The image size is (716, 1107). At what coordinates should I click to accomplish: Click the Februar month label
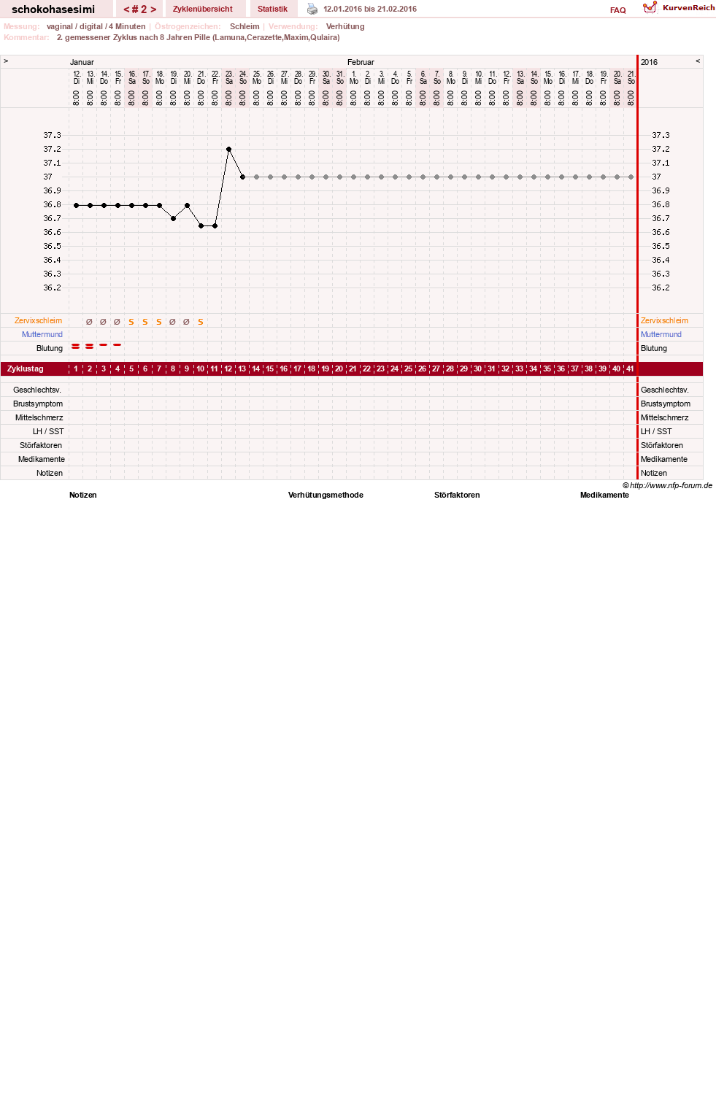(361, 62)
